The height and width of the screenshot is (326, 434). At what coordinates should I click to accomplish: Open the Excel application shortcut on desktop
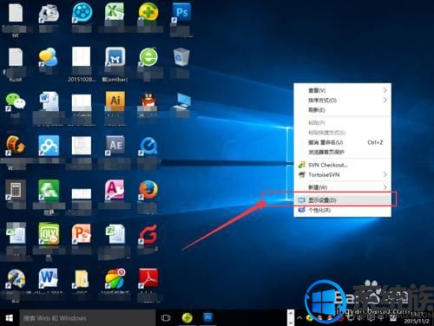point(115,13)
